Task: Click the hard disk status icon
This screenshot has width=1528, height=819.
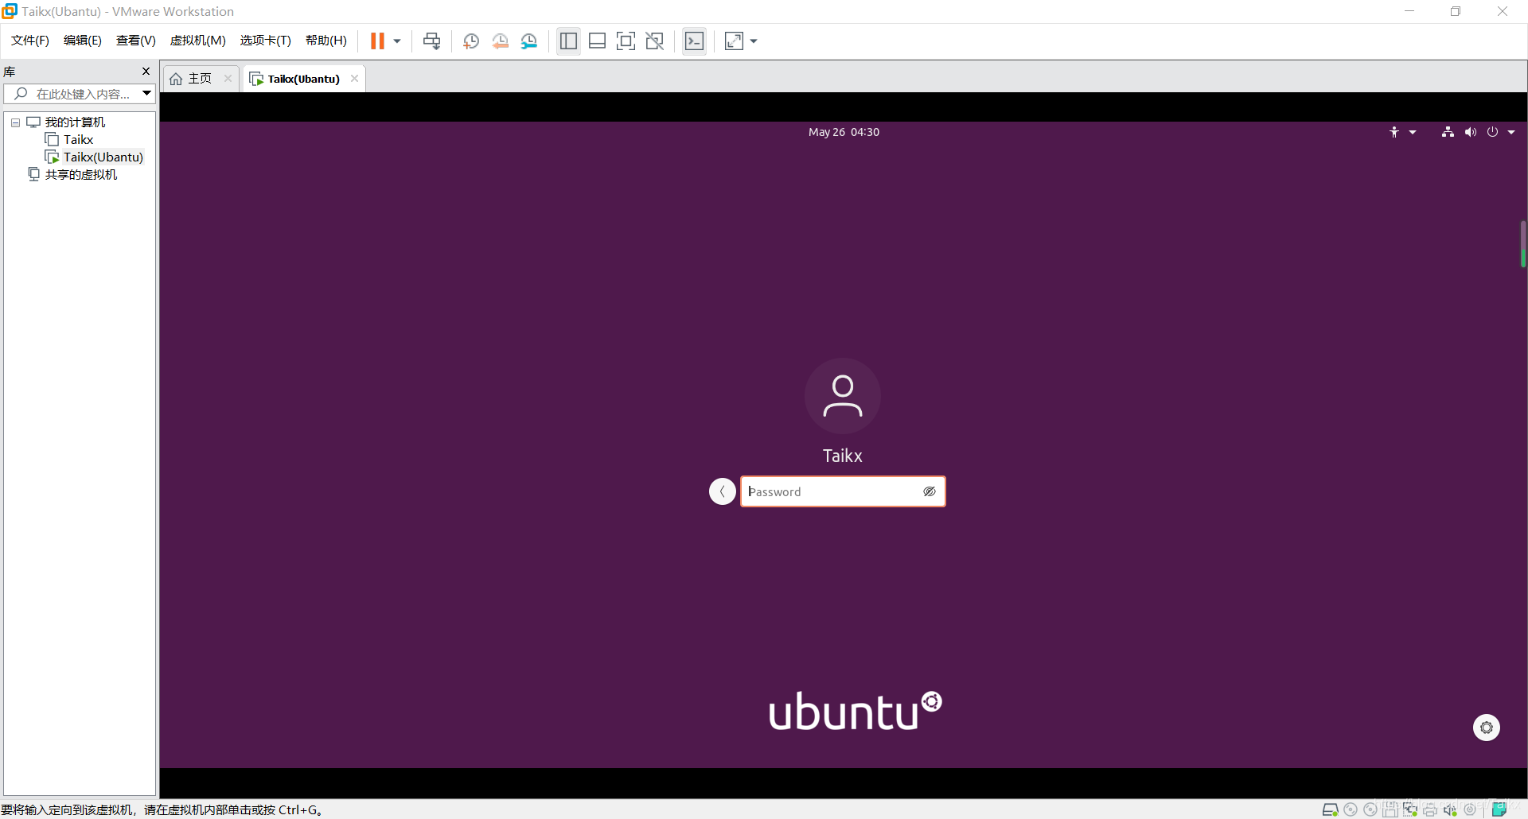Action: pyautogui.click(x=1330, y=809)
